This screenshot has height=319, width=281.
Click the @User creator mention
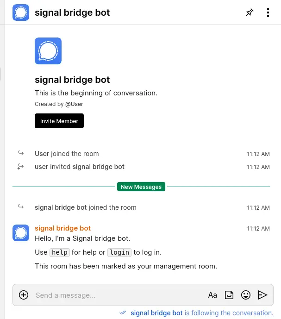point(74,104)
